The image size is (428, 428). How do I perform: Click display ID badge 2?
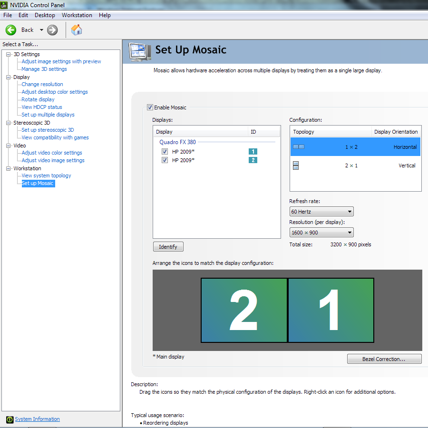tap(253, 160)
